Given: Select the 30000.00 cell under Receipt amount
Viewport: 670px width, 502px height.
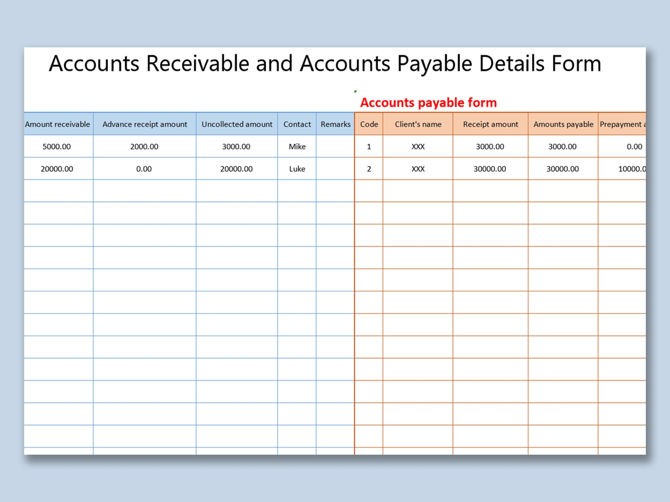Looking at the screenshot, I should click(490, 169).
